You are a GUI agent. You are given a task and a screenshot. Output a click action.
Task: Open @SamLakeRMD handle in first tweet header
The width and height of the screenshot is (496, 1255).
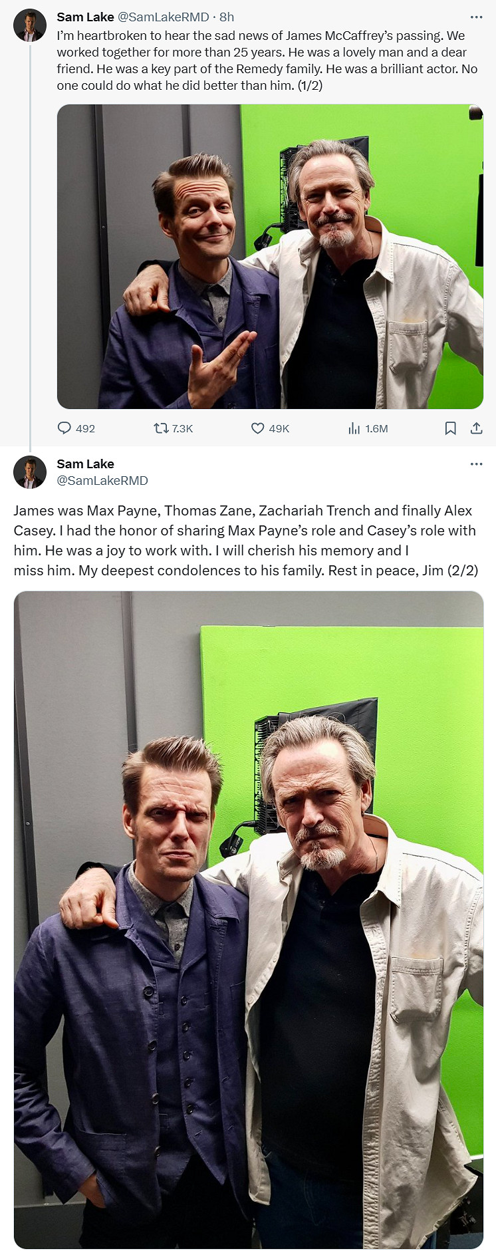click(163, 17)
